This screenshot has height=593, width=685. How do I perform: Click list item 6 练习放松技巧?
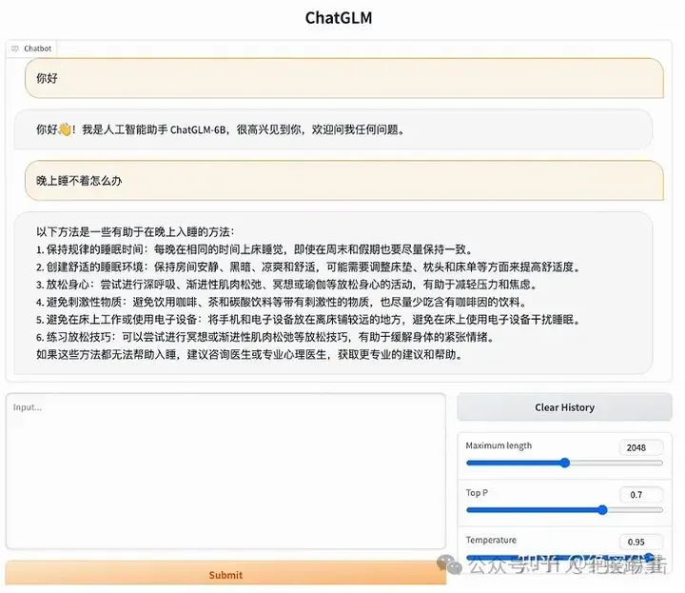coord(265,337)
